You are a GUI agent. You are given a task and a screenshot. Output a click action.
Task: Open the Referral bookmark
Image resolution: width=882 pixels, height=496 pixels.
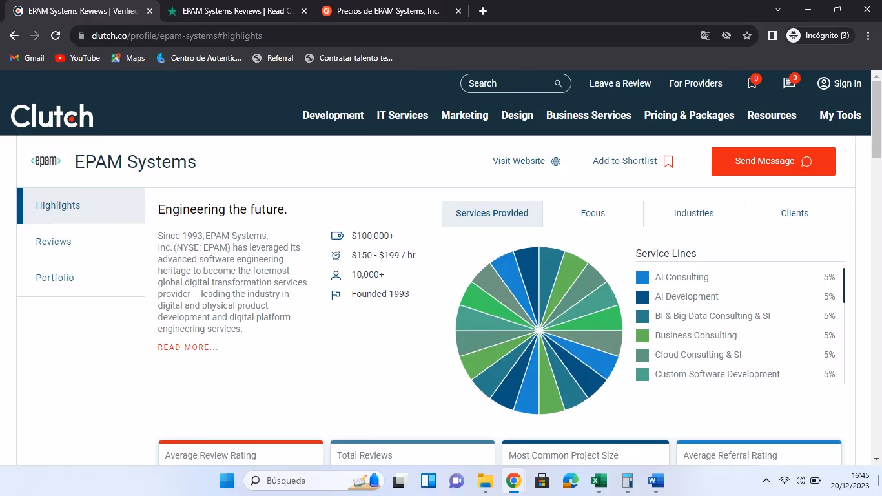click(x=273, y=58)
